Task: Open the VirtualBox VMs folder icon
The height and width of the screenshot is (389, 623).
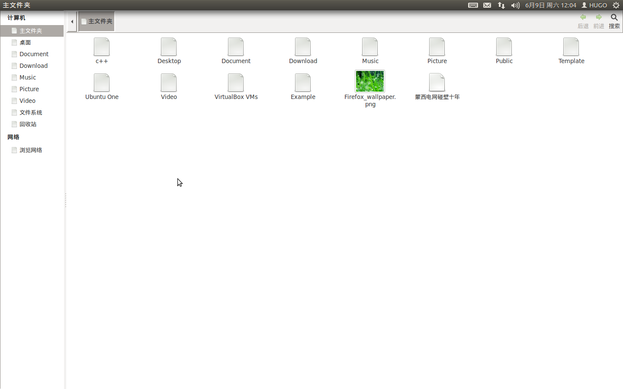Action: pyautogui.click(x=236, y=83)
